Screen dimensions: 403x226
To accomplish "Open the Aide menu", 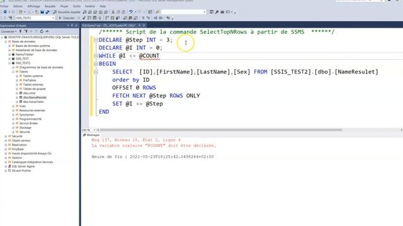I will point(103,6).
